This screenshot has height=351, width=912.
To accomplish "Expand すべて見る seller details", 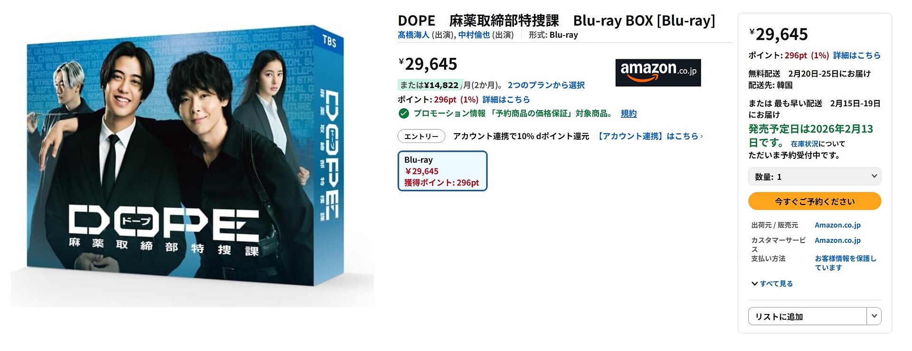I will (x=776, y=284).
